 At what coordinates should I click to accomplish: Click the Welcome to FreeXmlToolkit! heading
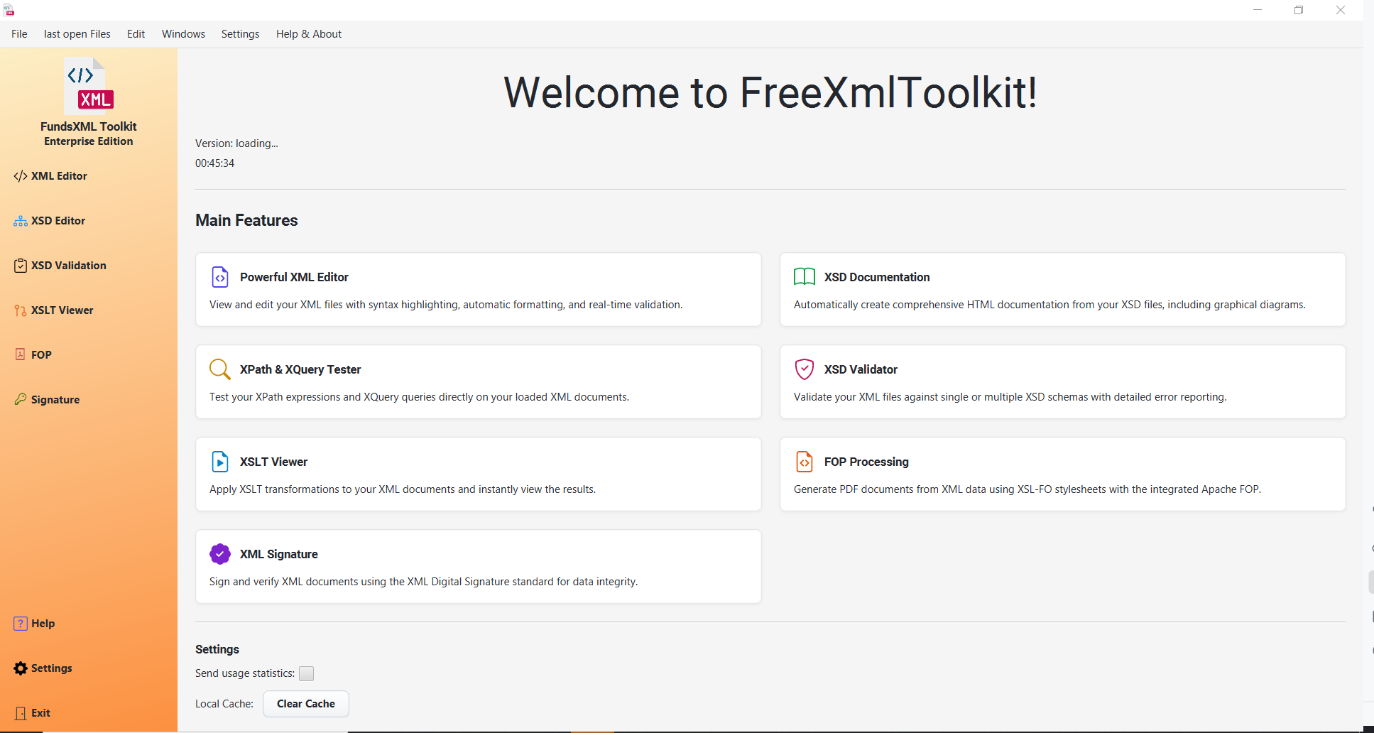pos(770,92)
